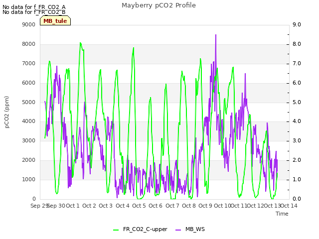
Task: Click the 7000 left axis tick label
Action: [29, 63]
